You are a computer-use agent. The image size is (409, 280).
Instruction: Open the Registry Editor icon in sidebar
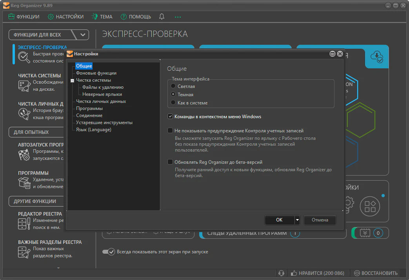click(24, 223)
